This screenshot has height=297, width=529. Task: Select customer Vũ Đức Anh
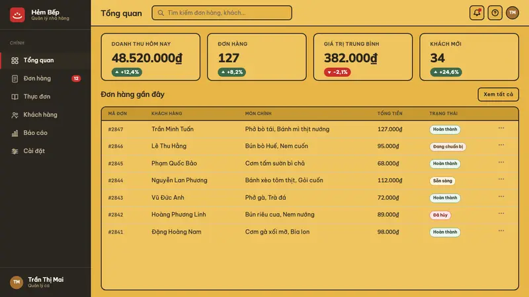[168, 197]
